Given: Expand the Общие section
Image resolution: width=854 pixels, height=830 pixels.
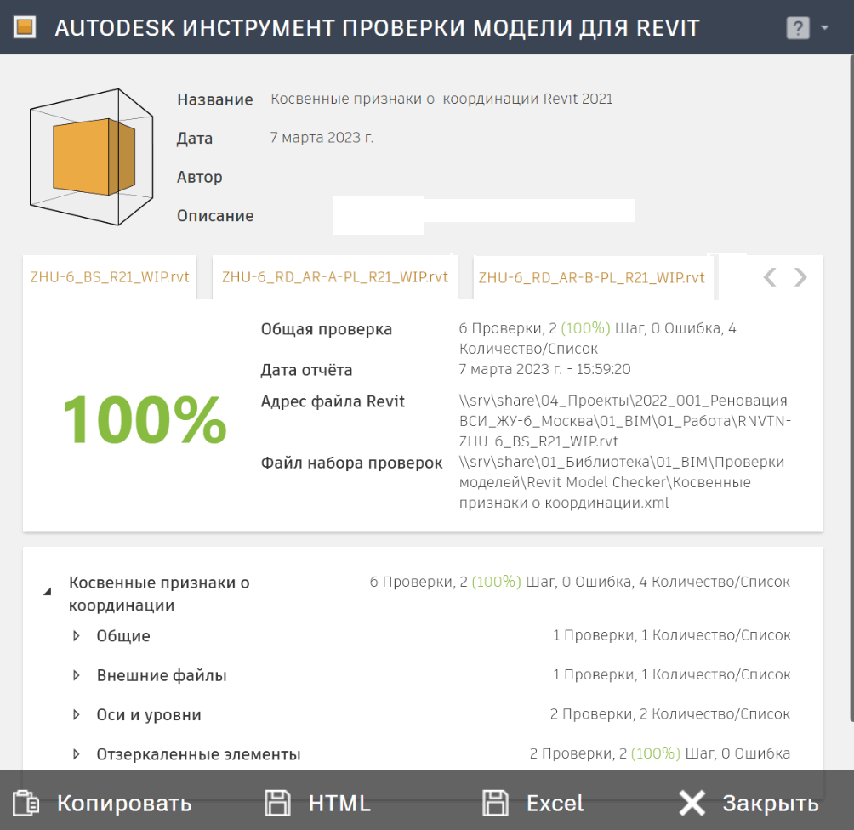Looking at the screenshot, I should tap(77, 635).
